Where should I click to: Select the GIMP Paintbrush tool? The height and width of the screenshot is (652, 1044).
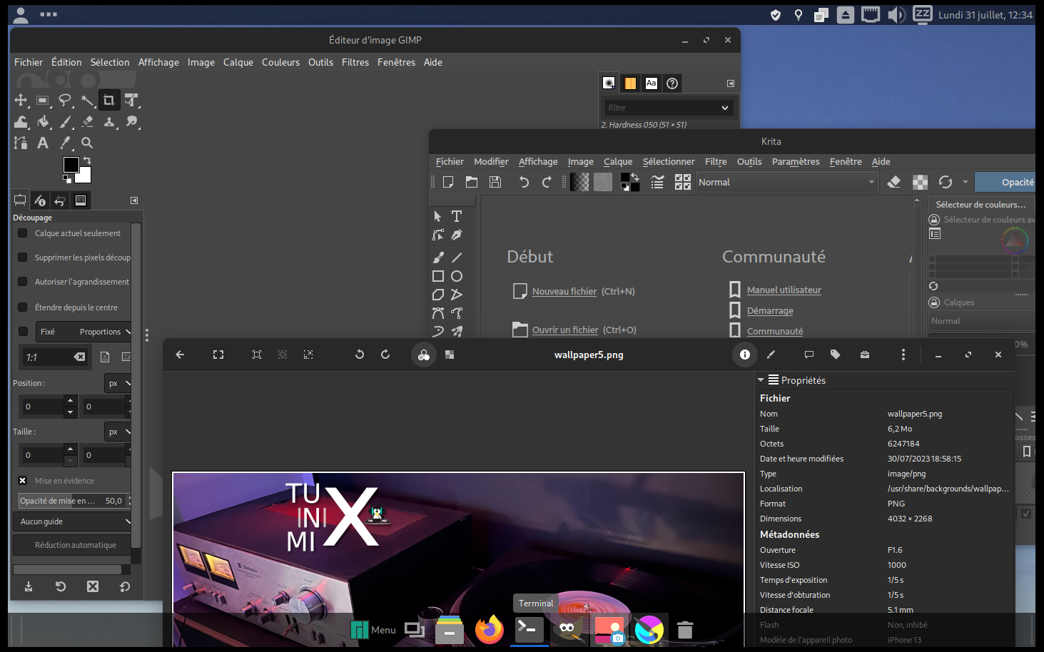click(65, 121)
